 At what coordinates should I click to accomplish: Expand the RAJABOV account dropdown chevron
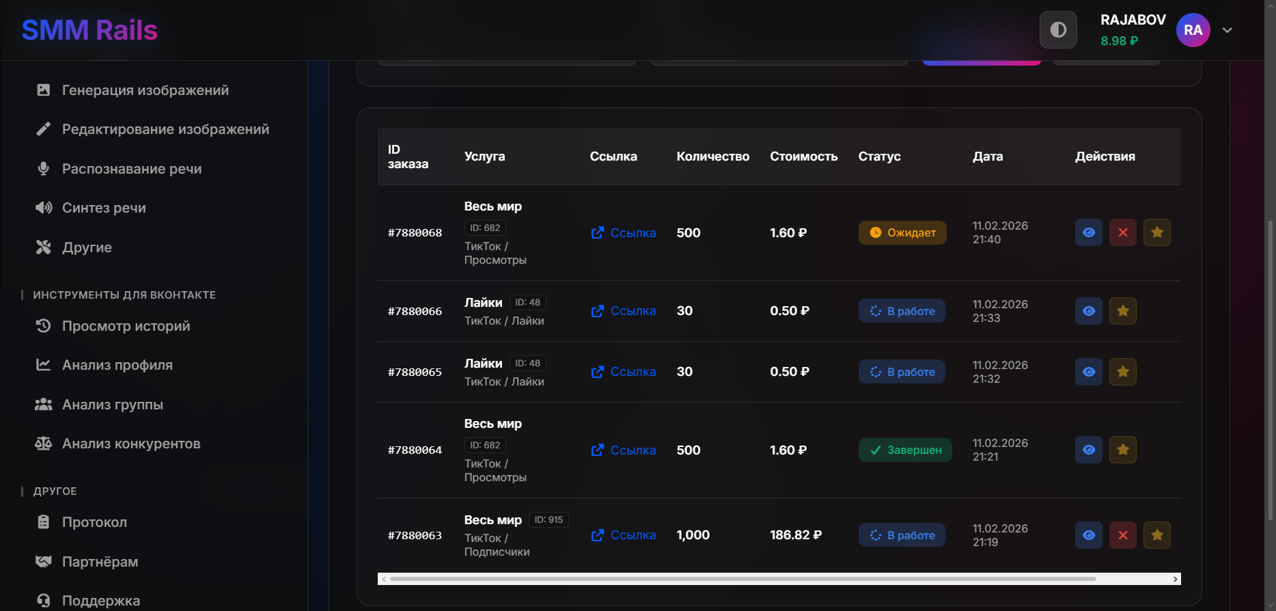[1228, 30]
